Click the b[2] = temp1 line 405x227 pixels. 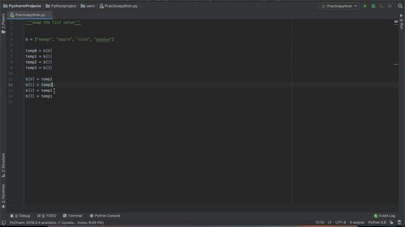click(x=39, y=90)
